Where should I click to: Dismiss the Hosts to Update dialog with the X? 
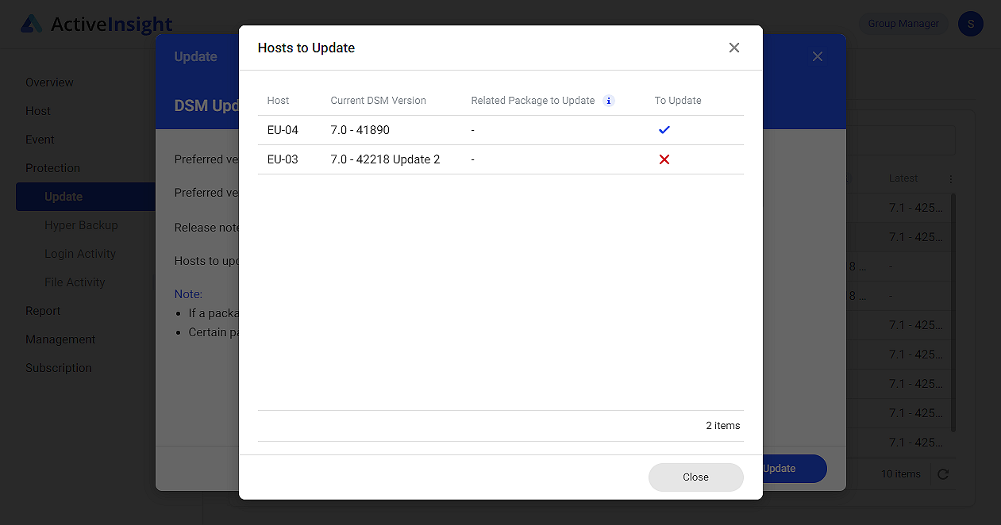pos(733,48)
